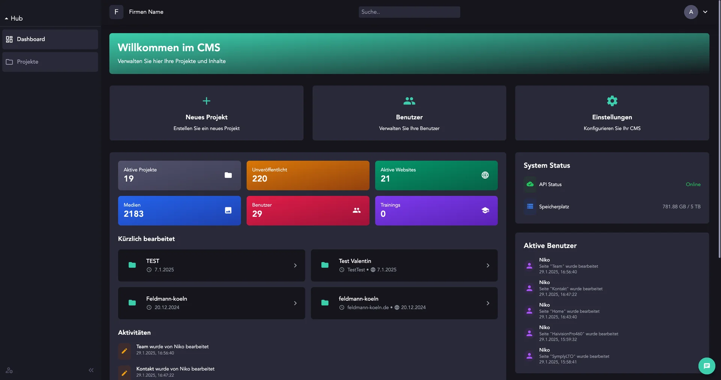Click Firmen Name header text
The image size is (721, 380).
click(x=146, y=12)
